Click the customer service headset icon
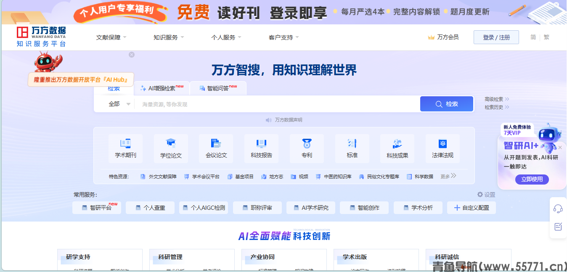 point(558,208)
